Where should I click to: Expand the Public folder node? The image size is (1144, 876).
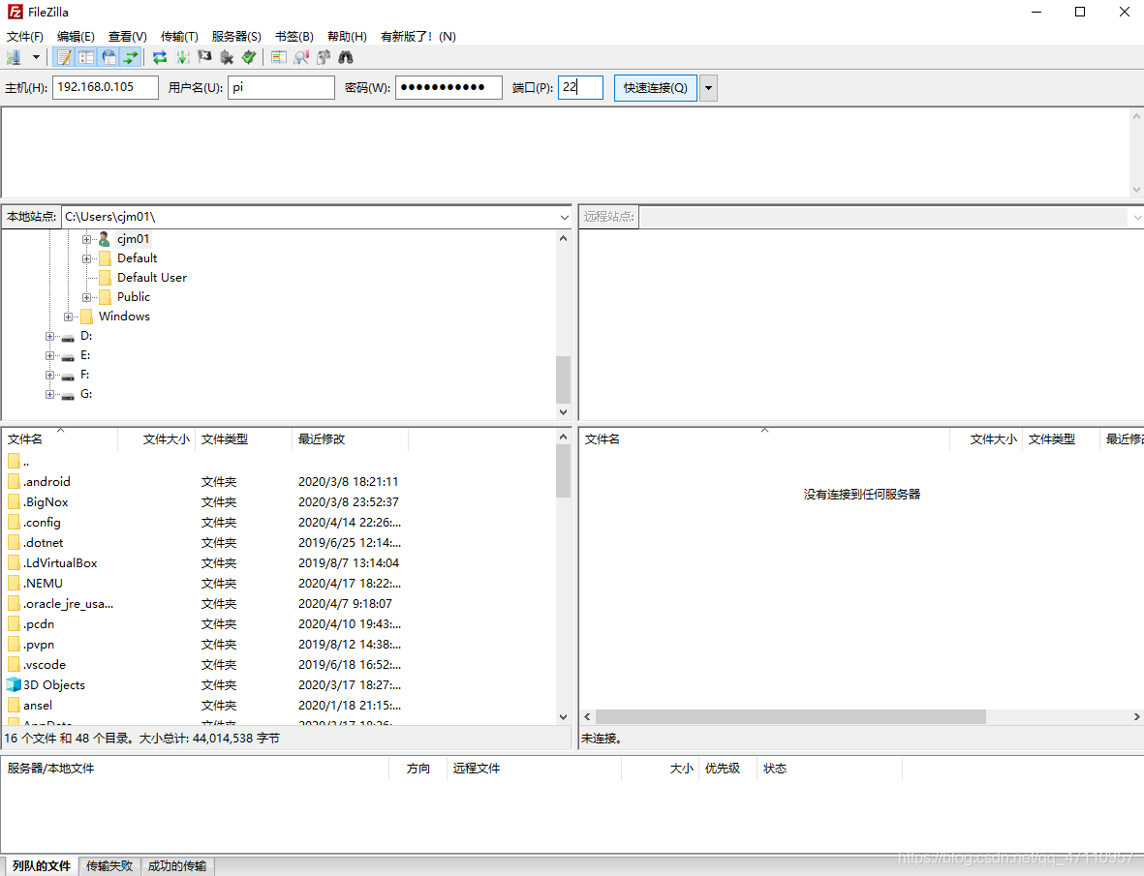tap(86, 297)
